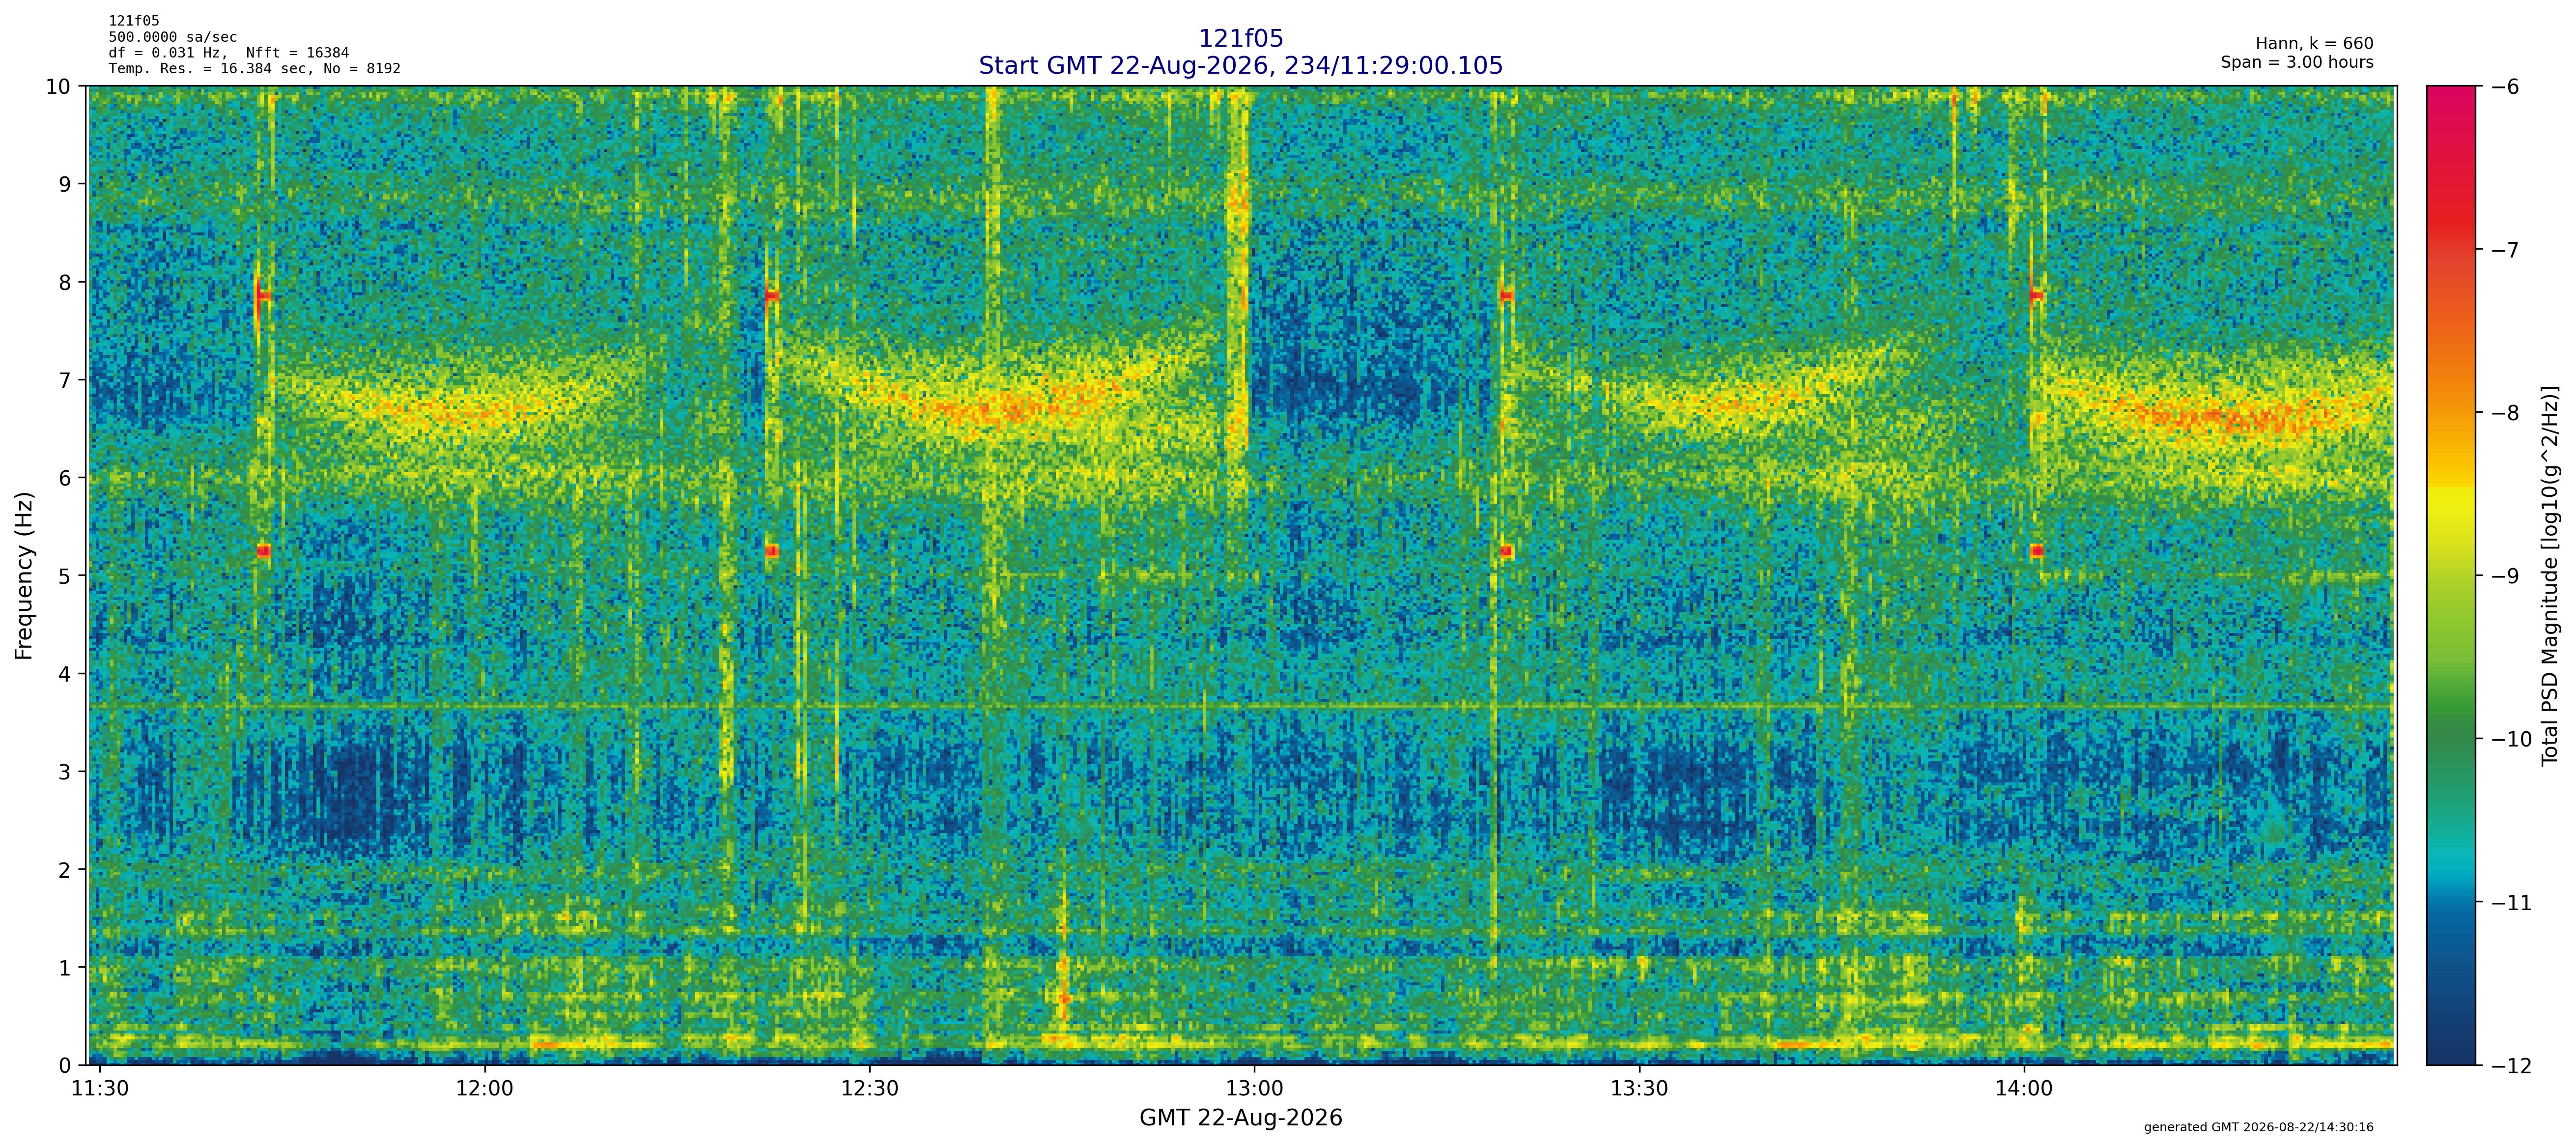This screenshot has height=1148, width=2576.
Task: Select the 'Temp. Res. = 16.384 sec, No = 8192' line
Action: pos(255,69)
